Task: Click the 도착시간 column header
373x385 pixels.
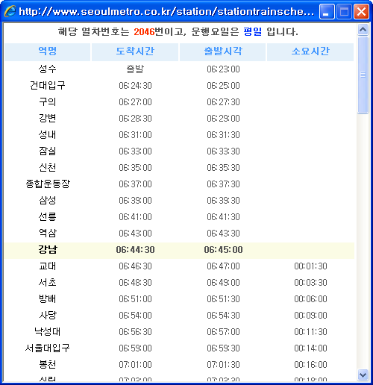Action: pyautogui.click(x=135, y=51)
